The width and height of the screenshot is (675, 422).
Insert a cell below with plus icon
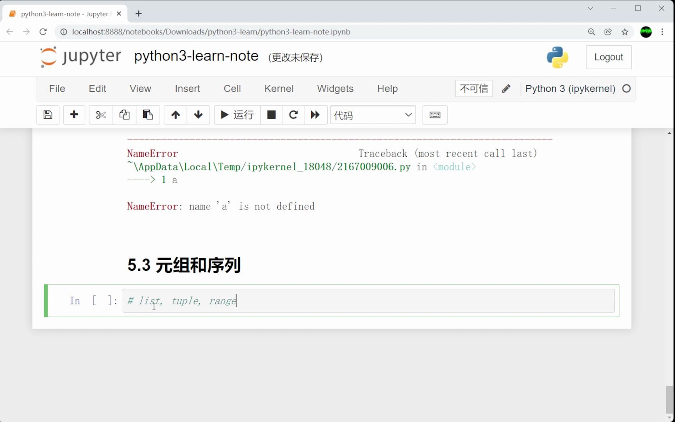coord(74,115)
